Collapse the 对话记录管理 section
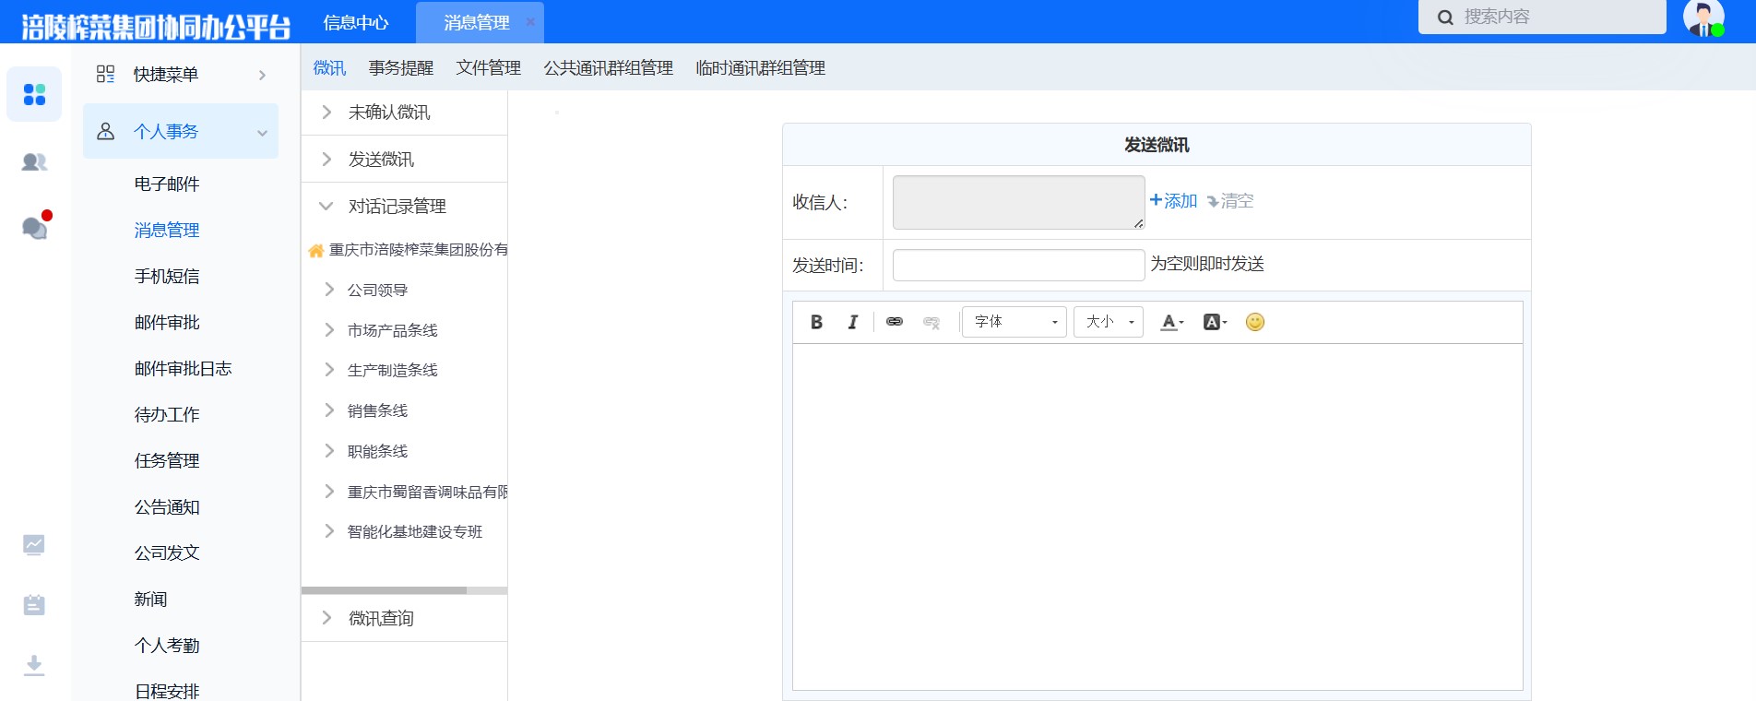The image size is (1756, 701). coord(326,207)
